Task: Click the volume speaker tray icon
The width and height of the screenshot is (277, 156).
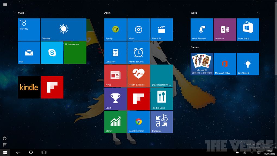Action: tap(251, 152)
